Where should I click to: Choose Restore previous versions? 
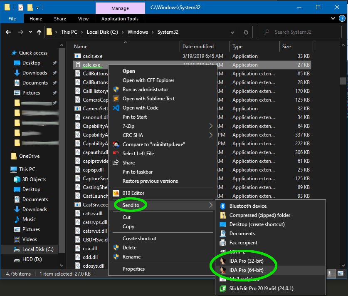coord(150,181)
